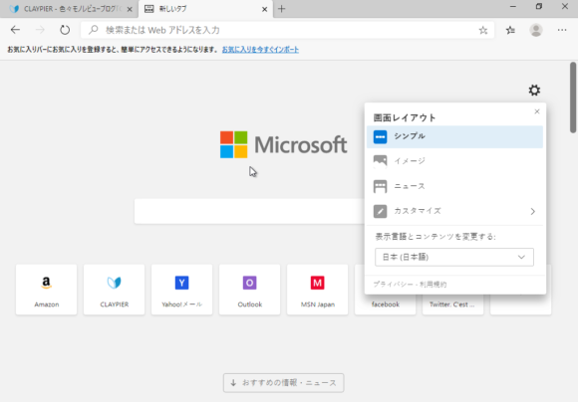Click the Microsoft logo

click(x=283, y=144)
